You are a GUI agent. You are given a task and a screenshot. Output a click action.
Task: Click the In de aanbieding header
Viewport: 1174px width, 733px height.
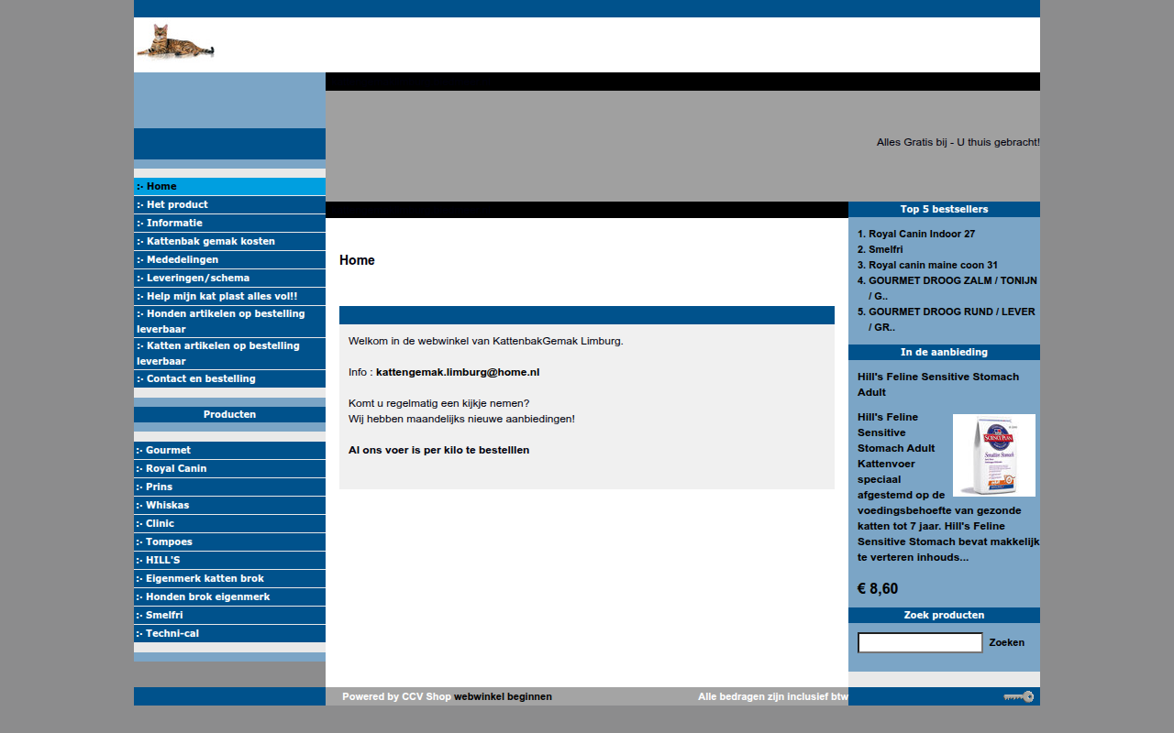tap(945, 353)
